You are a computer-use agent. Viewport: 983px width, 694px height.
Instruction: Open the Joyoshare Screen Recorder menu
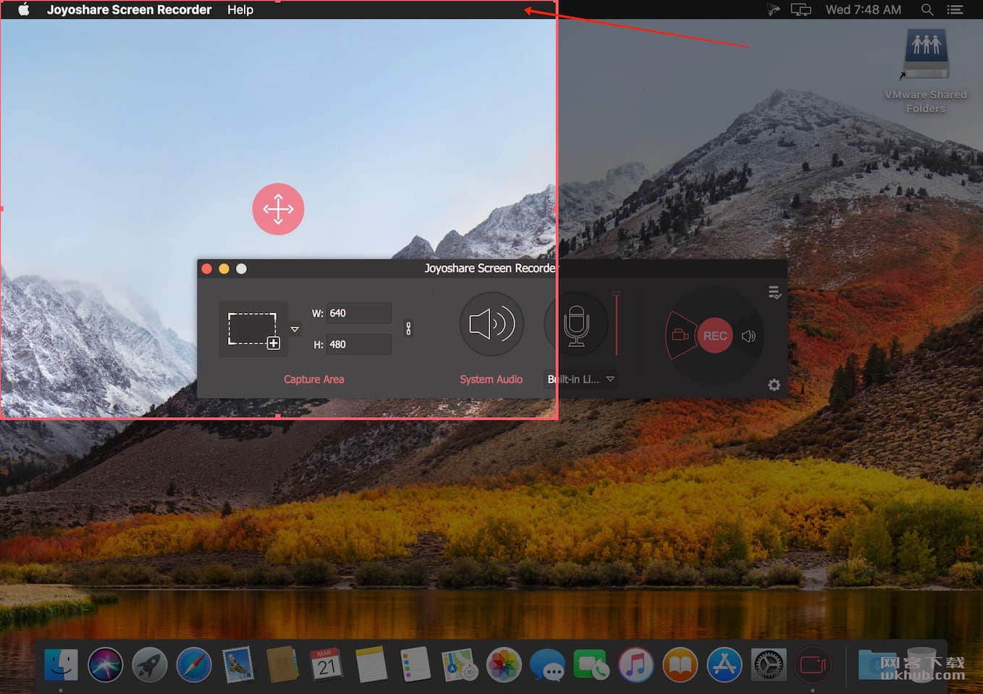(x=129, y=9)
